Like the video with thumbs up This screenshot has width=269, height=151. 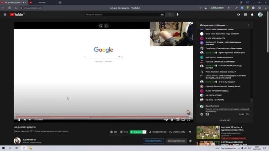pos(113,132)
